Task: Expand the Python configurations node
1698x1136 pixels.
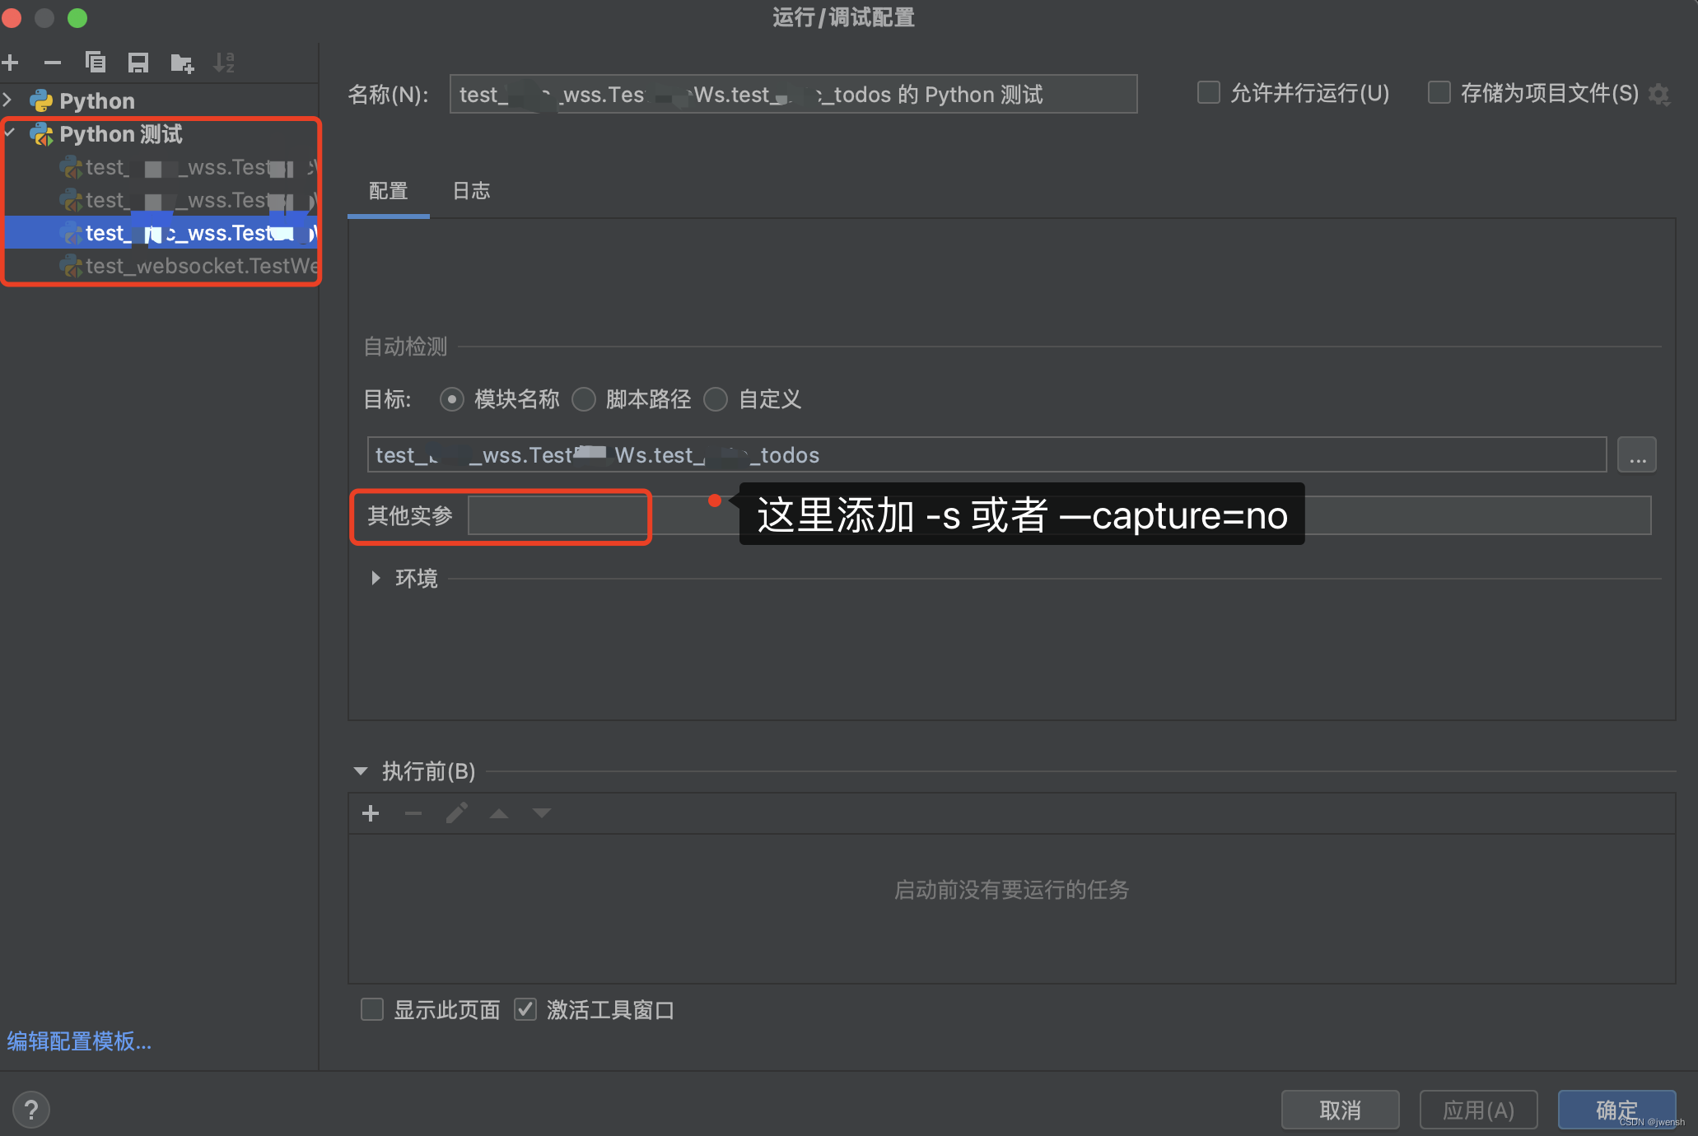Action: (8, 100)
